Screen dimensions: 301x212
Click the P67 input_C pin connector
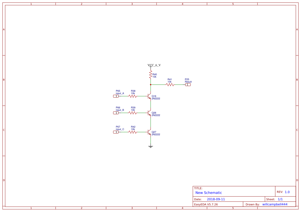tap(116, 132)
